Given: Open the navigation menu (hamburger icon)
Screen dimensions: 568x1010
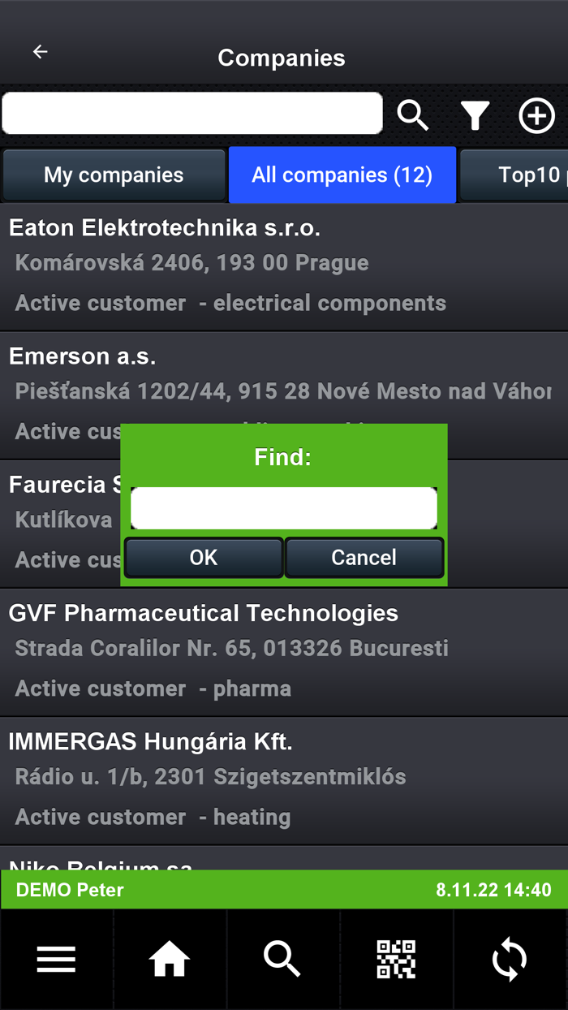Looking at the screenshot, I should pos(56,959).
